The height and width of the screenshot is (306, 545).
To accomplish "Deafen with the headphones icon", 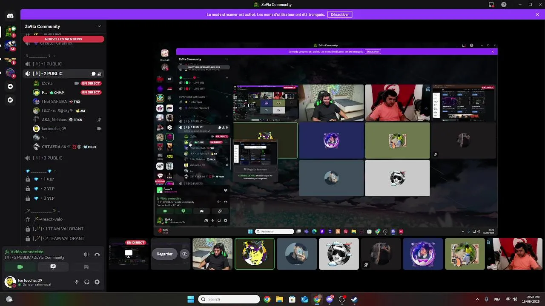I will point(87,282).
